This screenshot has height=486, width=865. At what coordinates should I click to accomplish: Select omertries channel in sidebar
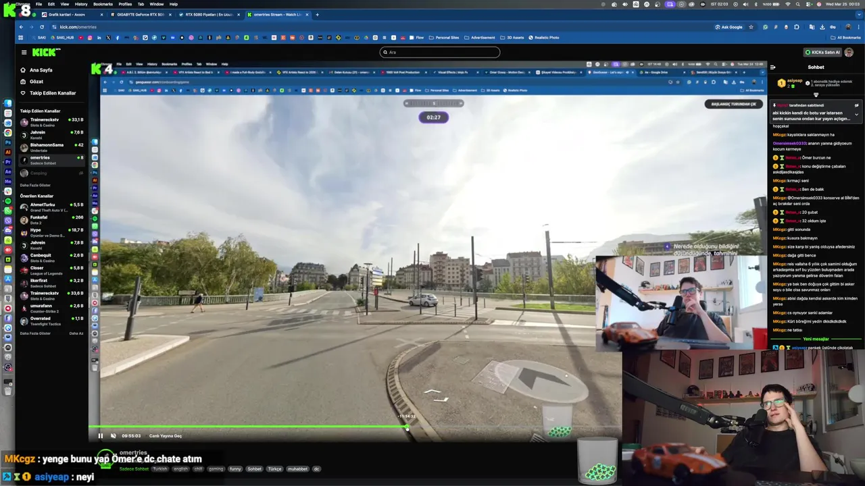click(x=51, y=159)
